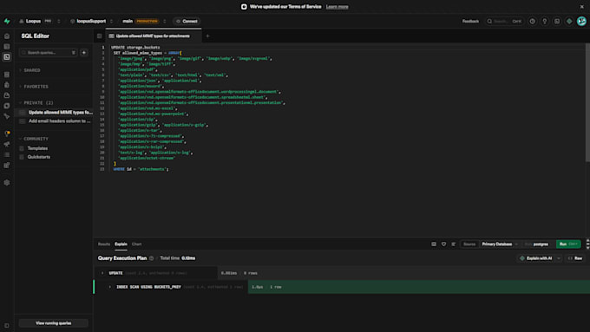Switch to the Chart tab
Viewport: 590px width, 332px height.
tap(136, 244)
